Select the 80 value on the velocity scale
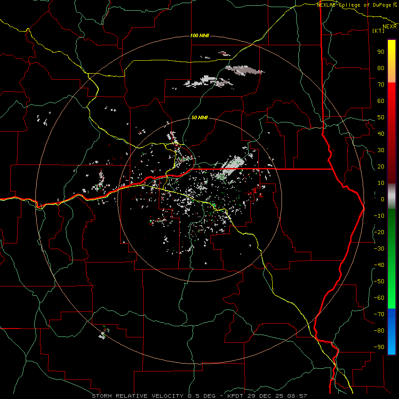Image resolution: width=399 pixels, height=399 pixels. [381, 68]
